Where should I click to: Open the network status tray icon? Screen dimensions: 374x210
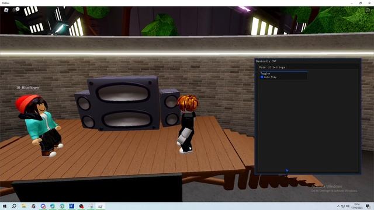pos(343,206)
